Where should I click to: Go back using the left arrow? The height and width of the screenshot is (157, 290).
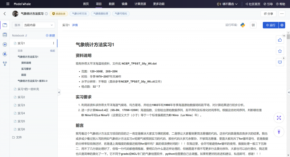click(5, 13)
